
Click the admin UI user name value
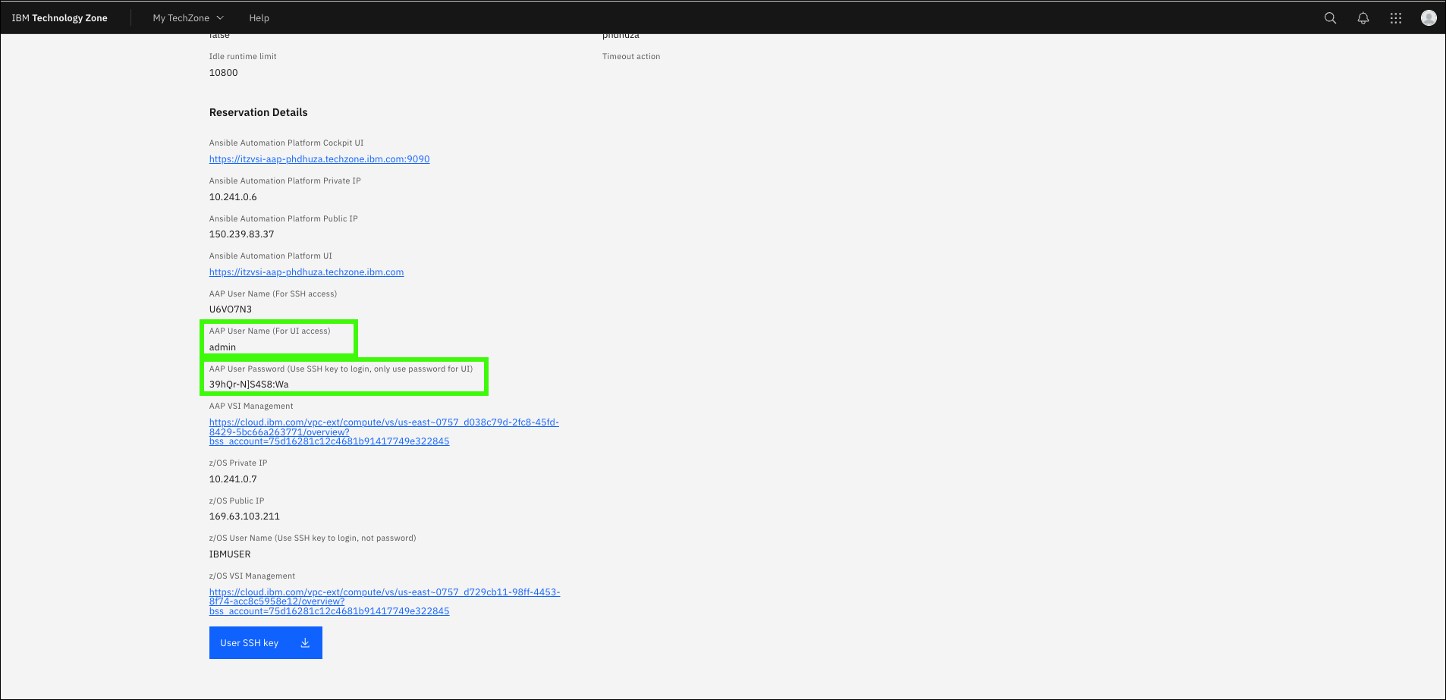coord(222,347)
